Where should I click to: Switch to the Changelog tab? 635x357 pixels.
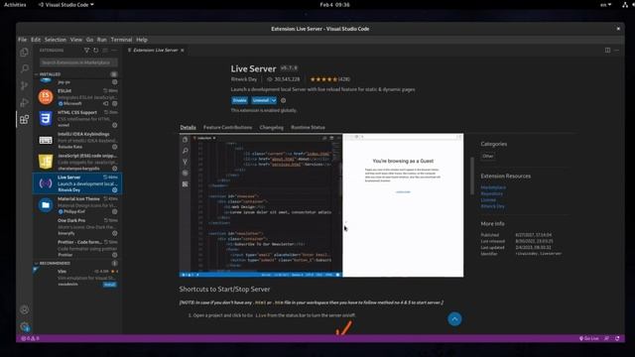(x=271, y=127)
